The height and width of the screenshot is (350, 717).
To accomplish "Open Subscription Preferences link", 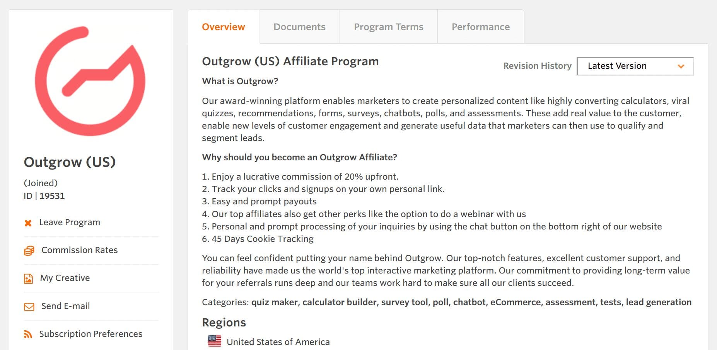I will (x=91, y=334).
